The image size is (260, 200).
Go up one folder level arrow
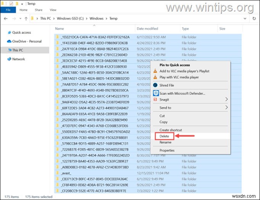coord(26,19)
